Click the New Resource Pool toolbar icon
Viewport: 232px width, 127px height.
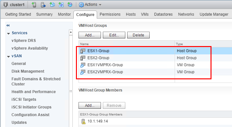tap(70, 5)
